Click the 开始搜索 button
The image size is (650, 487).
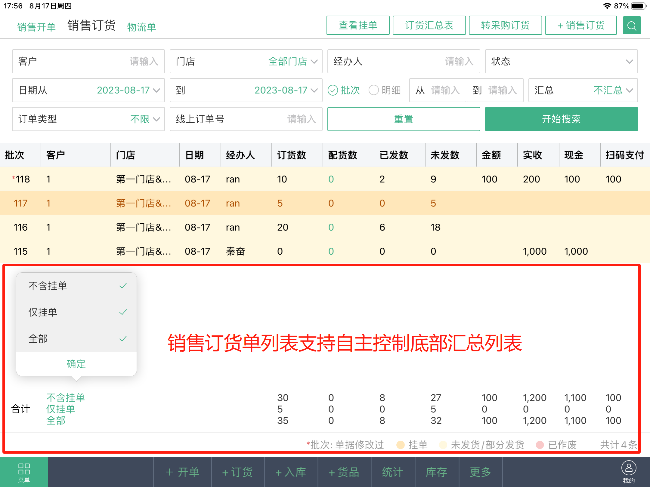pyautogui.click(x=561, y=119)
